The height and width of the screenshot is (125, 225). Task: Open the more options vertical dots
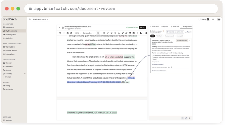tap(137, 33)
